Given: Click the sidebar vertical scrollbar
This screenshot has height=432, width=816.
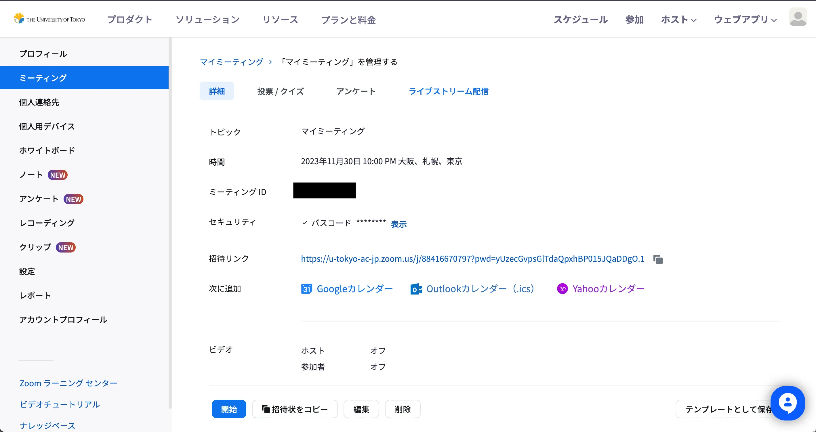Looking at the screenshot, I should pos(170,222).
